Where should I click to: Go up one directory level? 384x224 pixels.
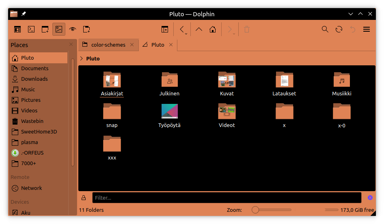[x=199, y=29]
